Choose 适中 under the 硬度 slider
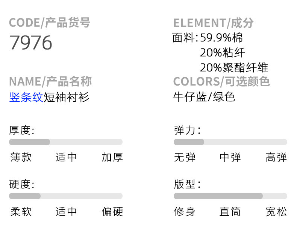 66,212
